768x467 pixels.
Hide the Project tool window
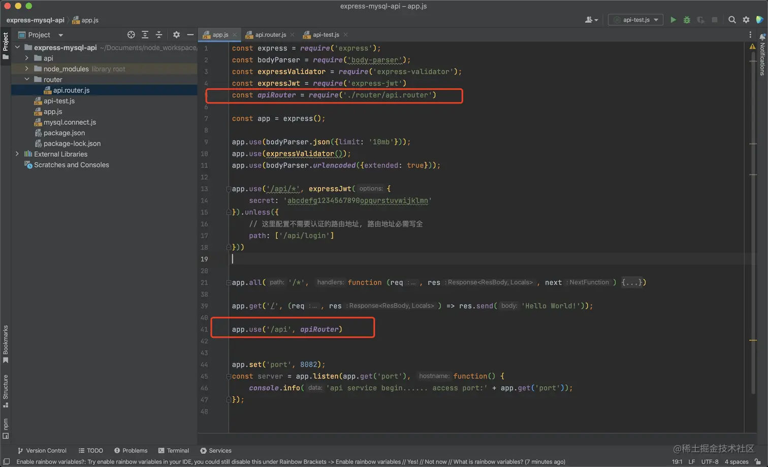(x=190, y=35)
